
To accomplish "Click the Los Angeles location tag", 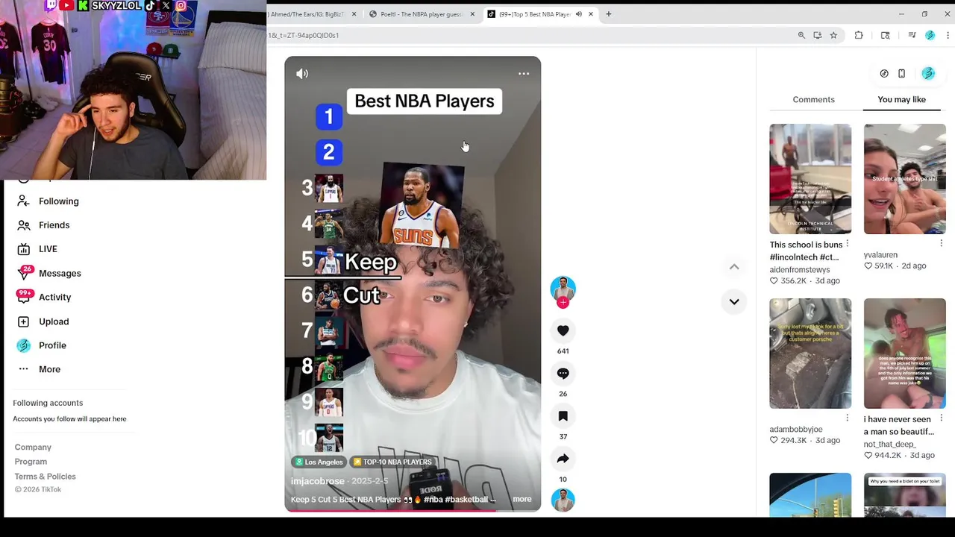I will click(x=319, y=462).
